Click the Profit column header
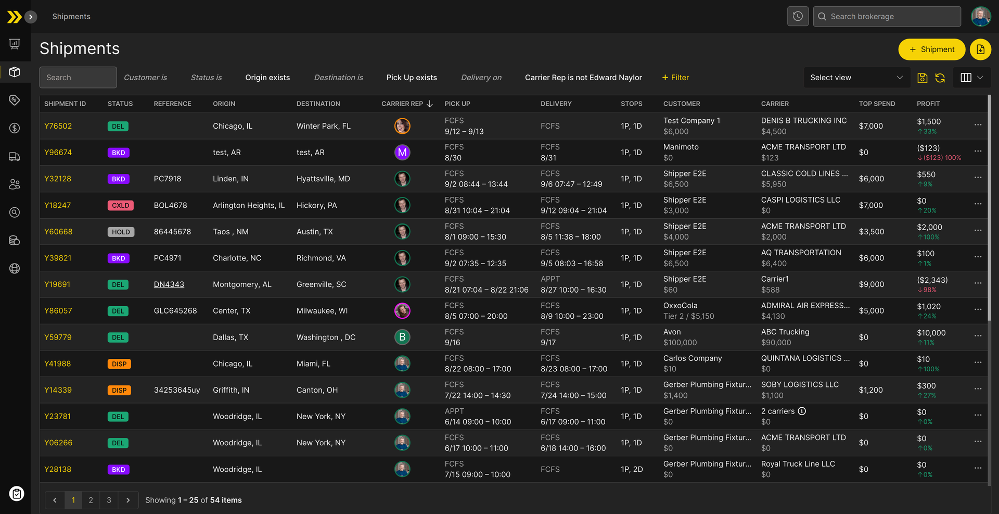This screenshot has height=514, width=999. point(928,104)
